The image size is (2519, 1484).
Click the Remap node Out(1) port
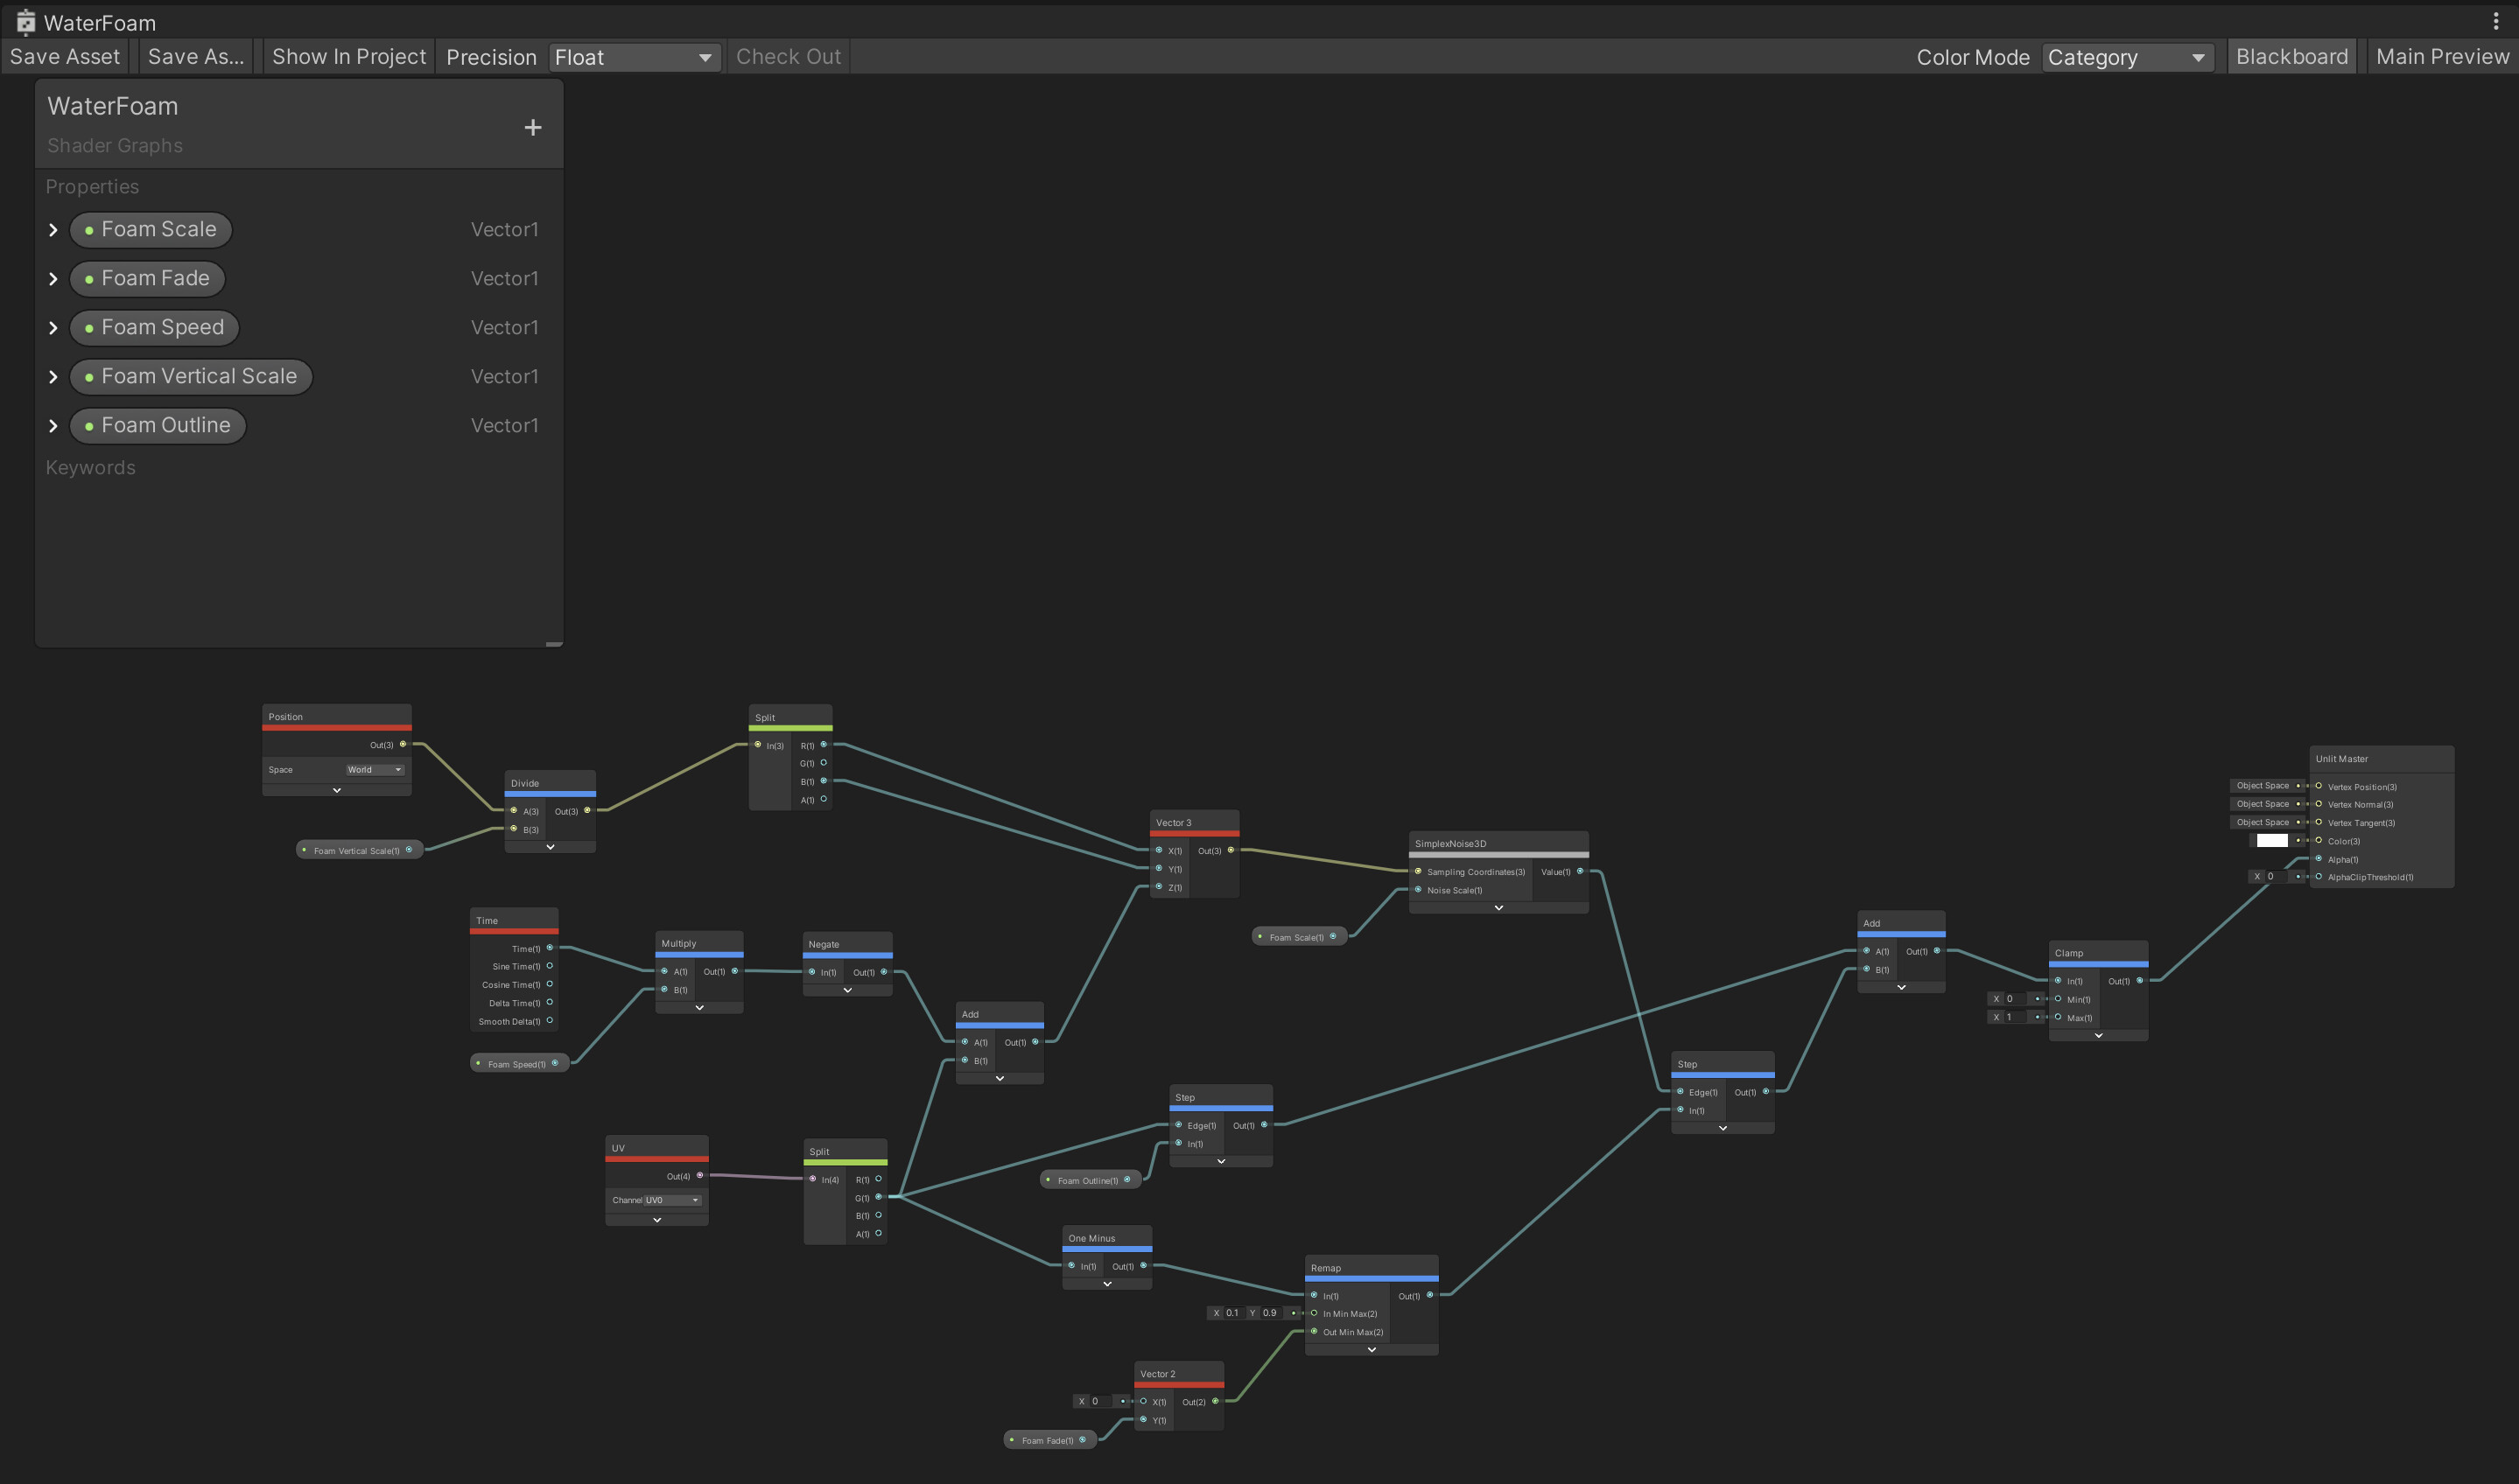(1429, 1295)
